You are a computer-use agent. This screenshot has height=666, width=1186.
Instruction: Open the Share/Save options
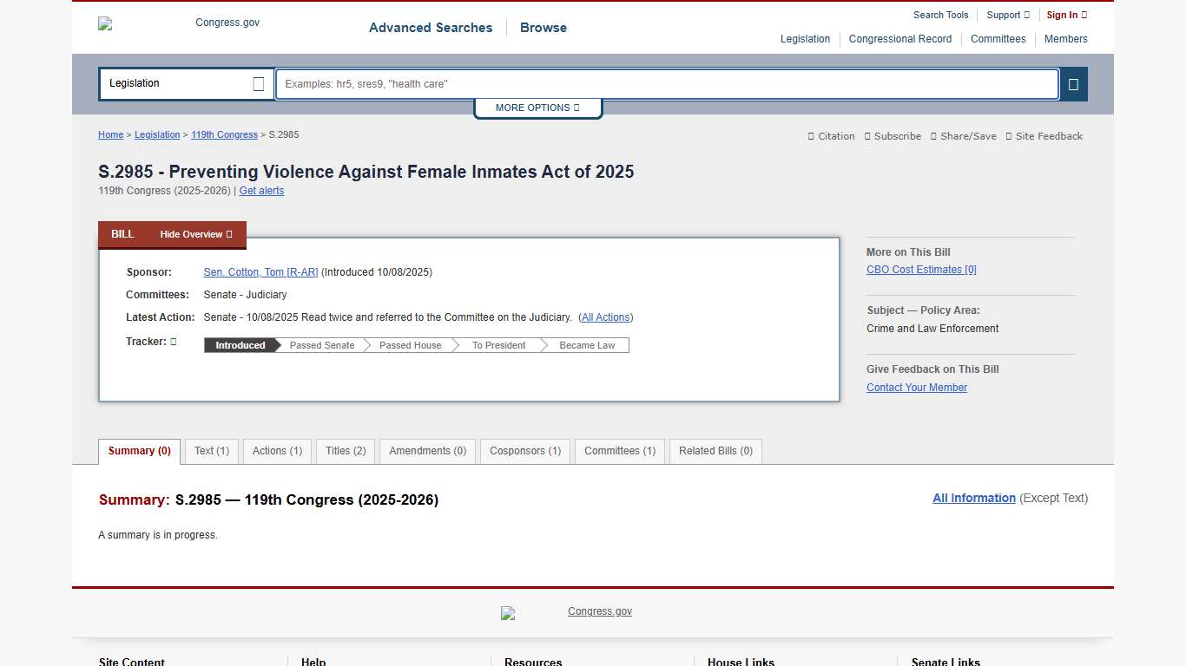point(962,136)
